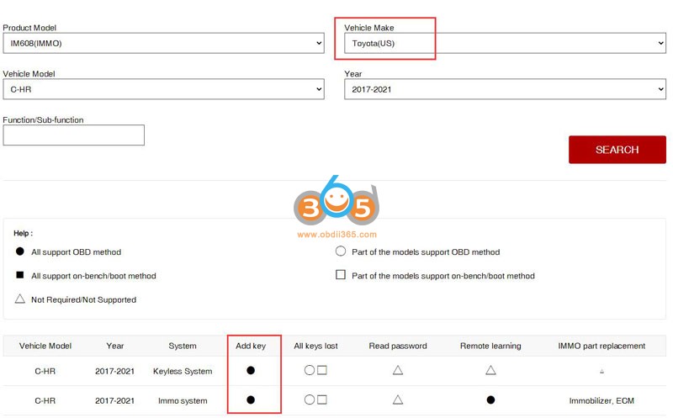The image size is (673, 418).
Task: Click the hollow circle partial OBD legend icon
Action: (x=341, y=251)
